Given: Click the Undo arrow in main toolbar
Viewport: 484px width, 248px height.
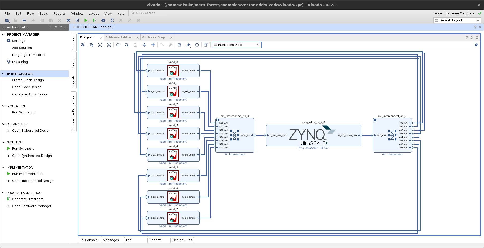Looking at the screenshot, I should pyautogui.click(x=24, y=20).
